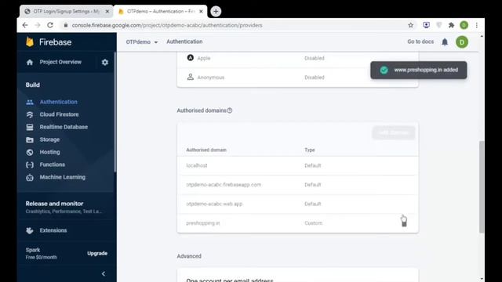This screenshot has width=502, height=282.
Task: Open Cloud Firestore section
Action: (59, 114)
